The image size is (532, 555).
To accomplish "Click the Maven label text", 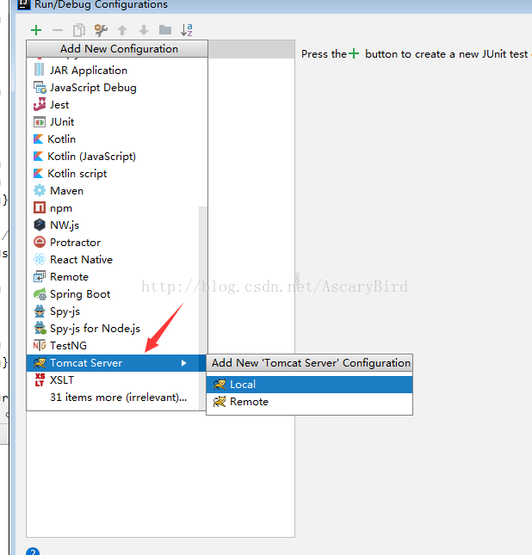I will point(66,191).
